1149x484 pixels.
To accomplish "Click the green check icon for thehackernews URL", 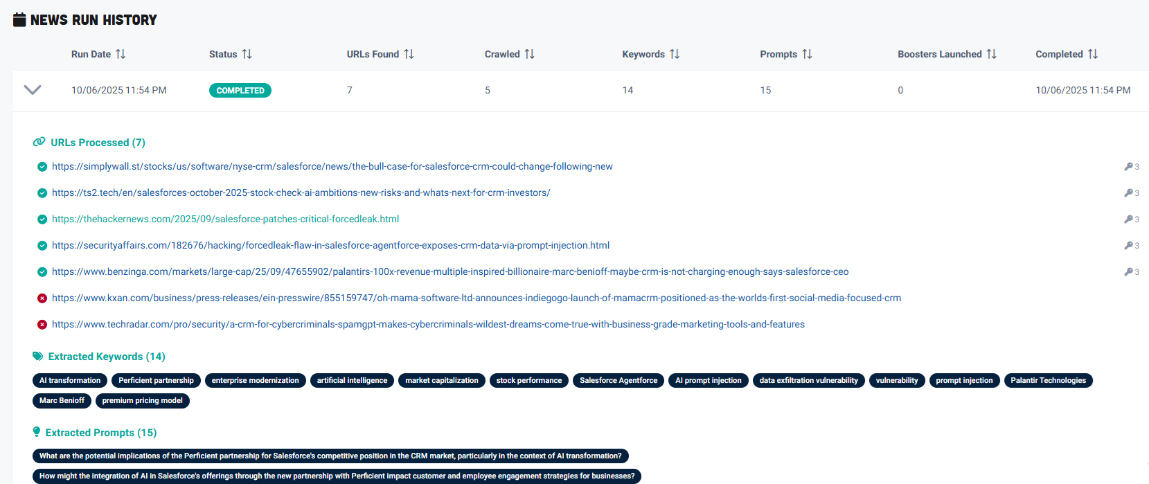I will (42, 219).
